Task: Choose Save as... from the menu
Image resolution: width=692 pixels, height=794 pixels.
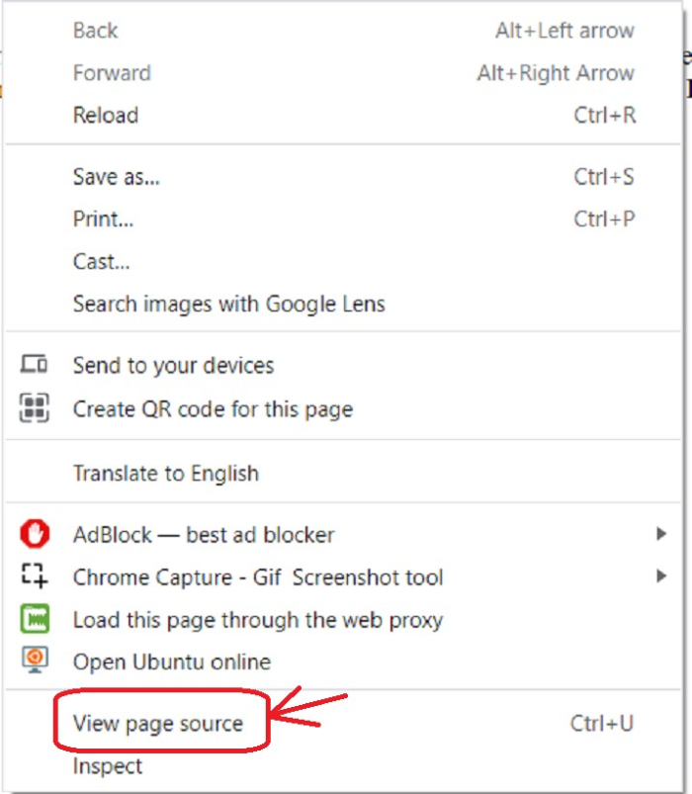Action: click(116, 177)
